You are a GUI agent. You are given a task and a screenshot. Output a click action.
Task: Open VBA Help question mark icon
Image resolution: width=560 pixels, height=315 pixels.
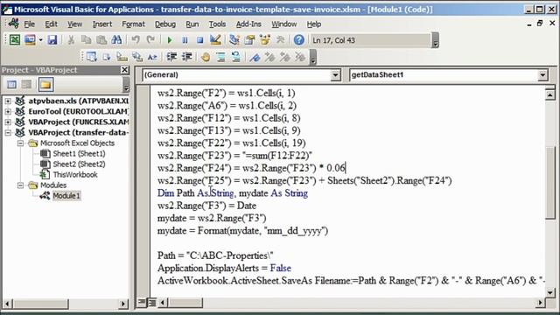click(299, 40)
